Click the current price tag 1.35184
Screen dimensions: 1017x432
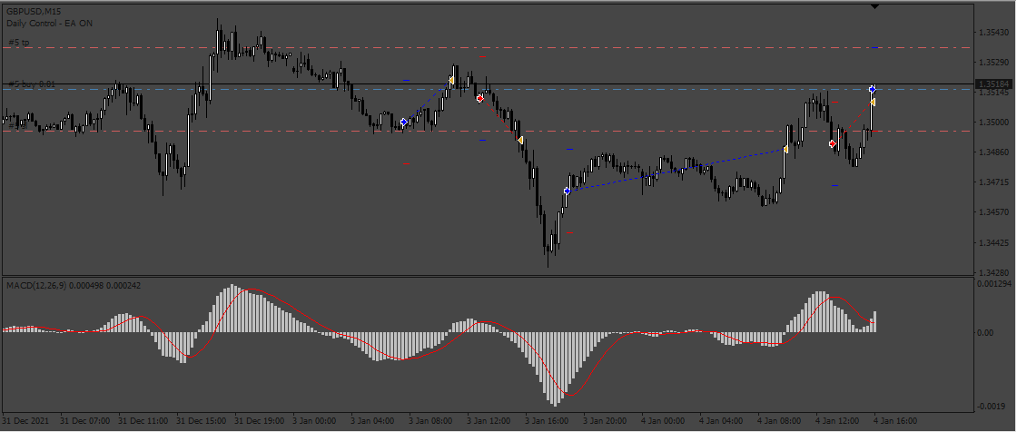coord(995,84)
